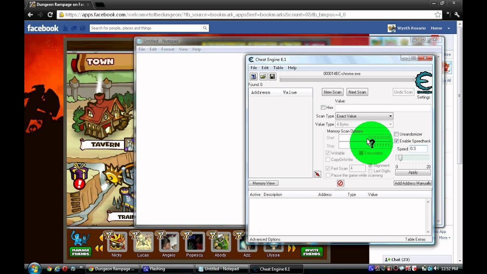This screenshot has width=487, height=274.
Task: Open the Edit menu in Cheat Engine
Action: [x=265, y=68]
